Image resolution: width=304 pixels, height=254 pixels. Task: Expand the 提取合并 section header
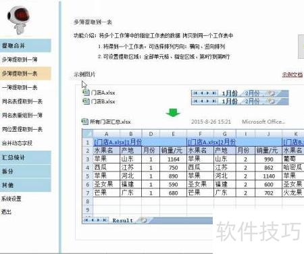tap(26, 45)
